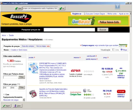Click the Open button with green checkmark
The width and height of the screenshot is (133, 110).
pyautogui.click(x=18, y=8)
